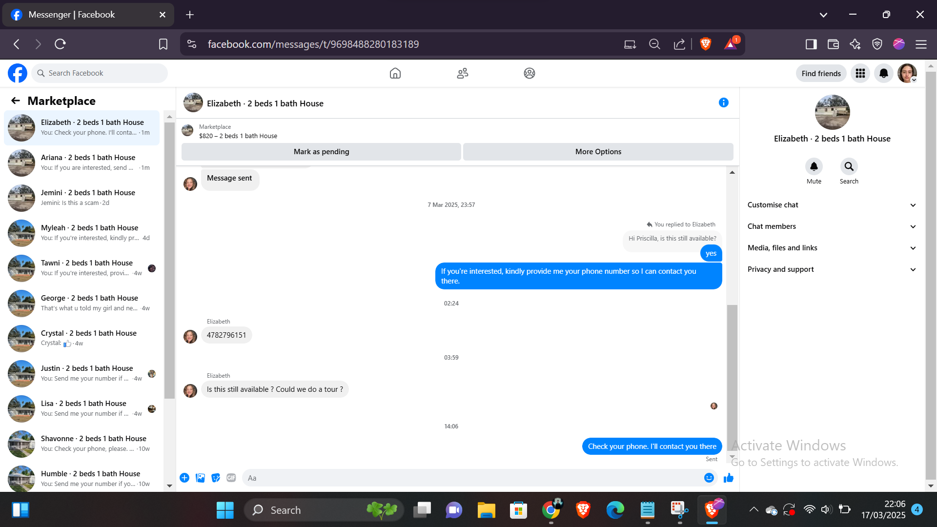Open the Friends icon in top navigation
The height and width of the screenshot is (527, 937).
463,73
